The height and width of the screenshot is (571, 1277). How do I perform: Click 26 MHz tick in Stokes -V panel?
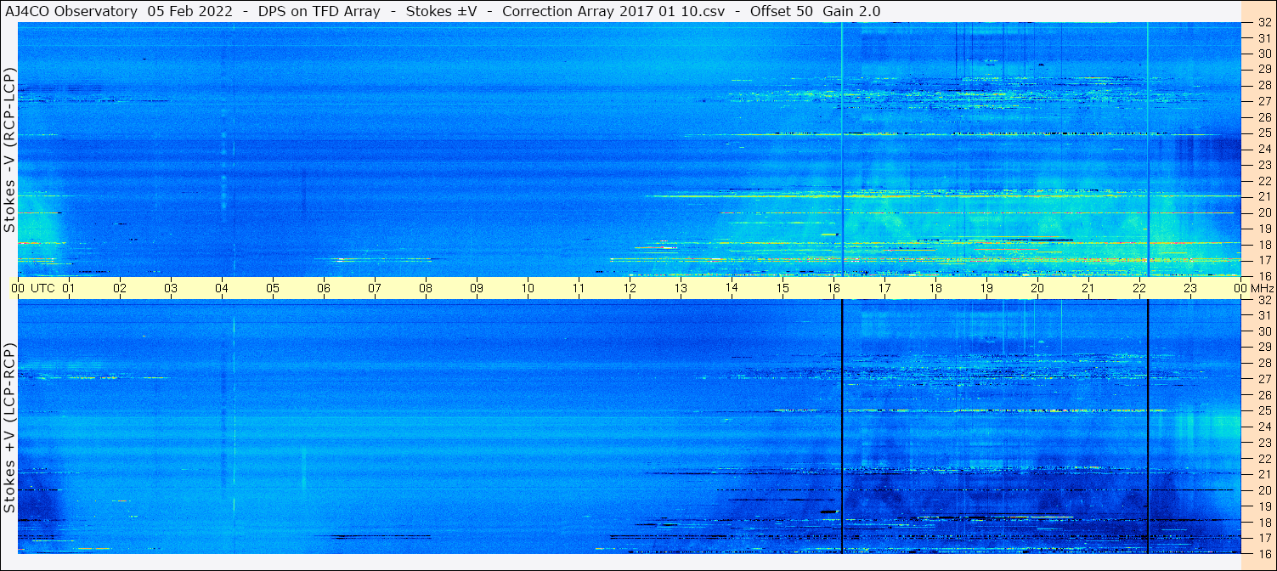(1264, 117)
